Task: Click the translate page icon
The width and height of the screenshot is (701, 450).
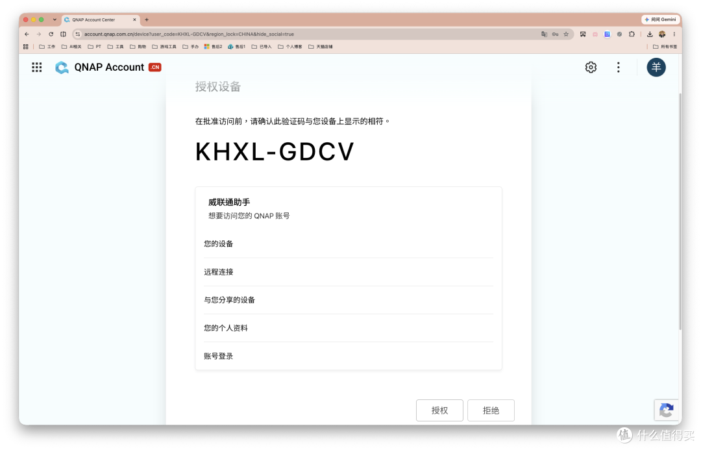Action: 544,34
